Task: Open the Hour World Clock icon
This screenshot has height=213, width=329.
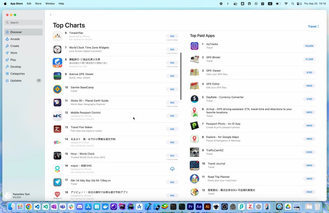Action: coord(57,156)
